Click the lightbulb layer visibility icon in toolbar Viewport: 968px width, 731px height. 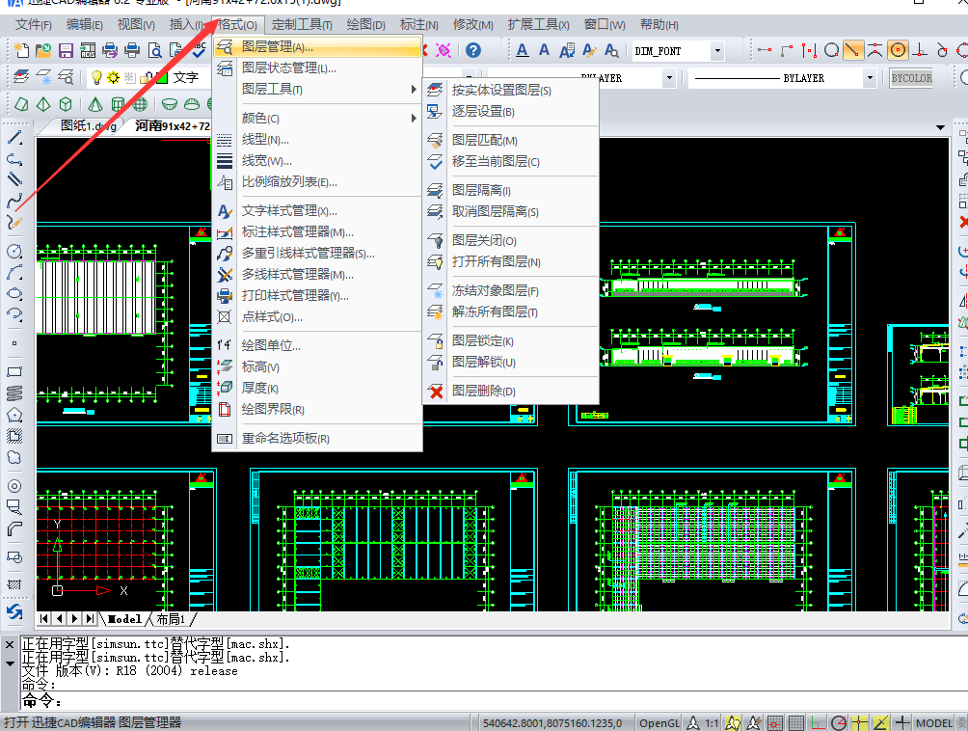(x=96, y=77)
